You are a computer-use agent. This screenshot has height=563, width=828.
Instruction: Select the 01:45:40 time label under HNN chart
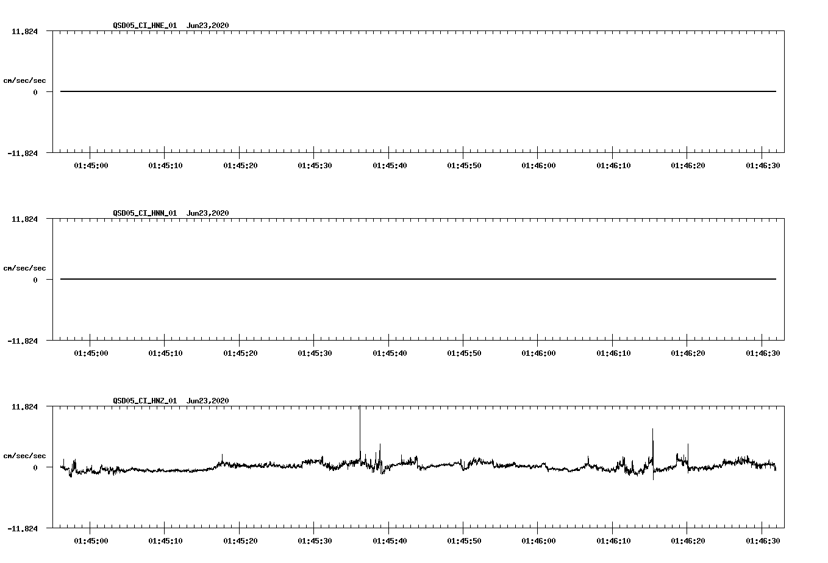click(390, 353)
